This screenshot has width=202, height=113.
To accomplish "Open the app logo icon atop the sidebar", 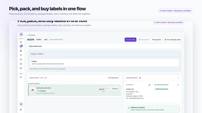I will 21,34.
